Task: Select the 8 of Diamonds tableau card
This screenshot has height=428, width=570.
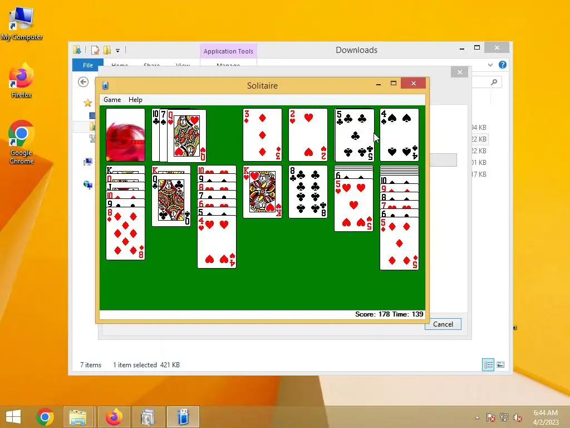Action: [x=125, y=234]
